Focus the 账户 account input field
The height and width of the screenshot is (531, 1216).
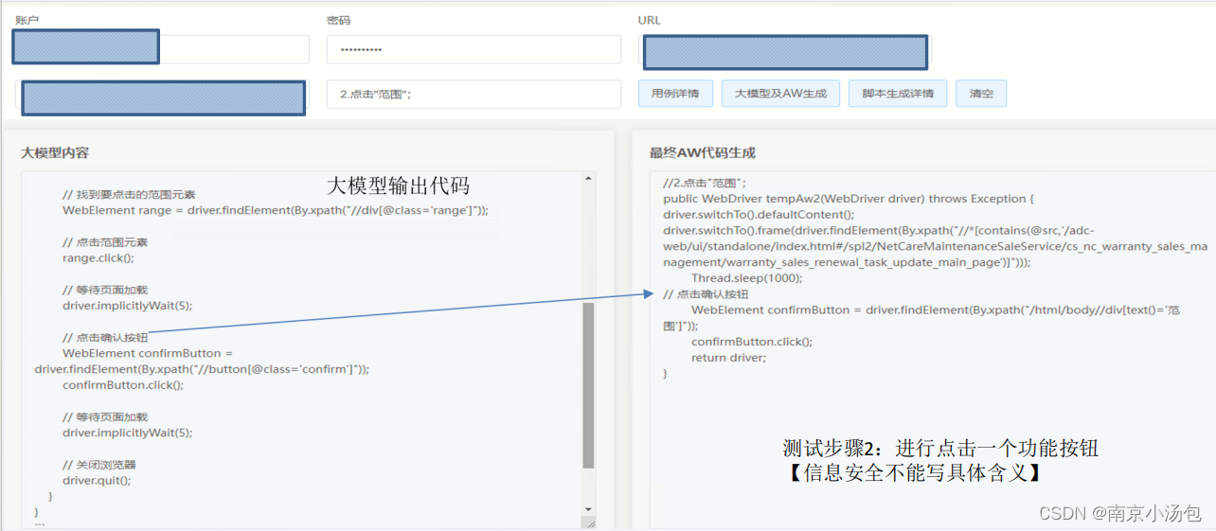[x=161, y=49]
